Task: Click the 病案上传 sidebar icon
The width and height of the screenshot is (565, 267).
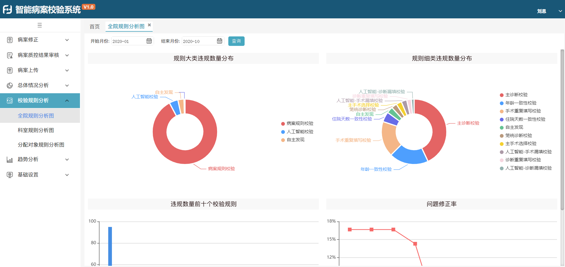Action: [10, 70]
